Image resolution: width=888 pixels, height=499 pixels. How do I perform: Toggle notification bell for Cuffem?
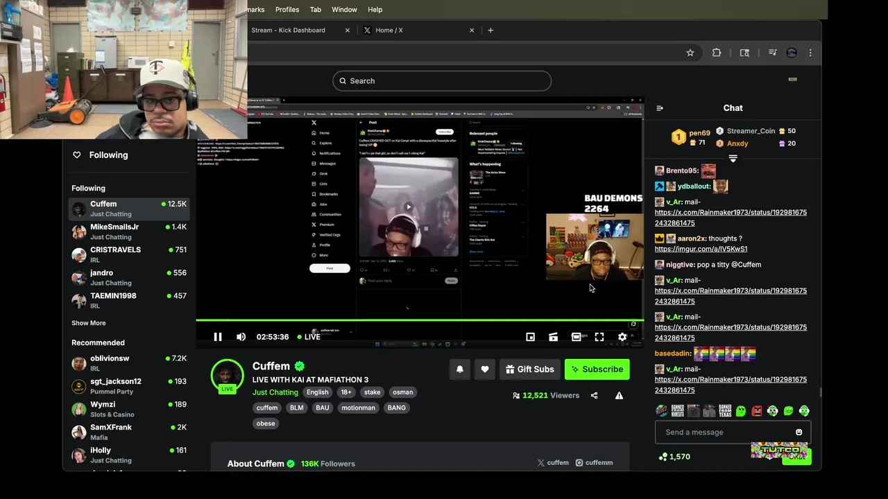(459, 369)
